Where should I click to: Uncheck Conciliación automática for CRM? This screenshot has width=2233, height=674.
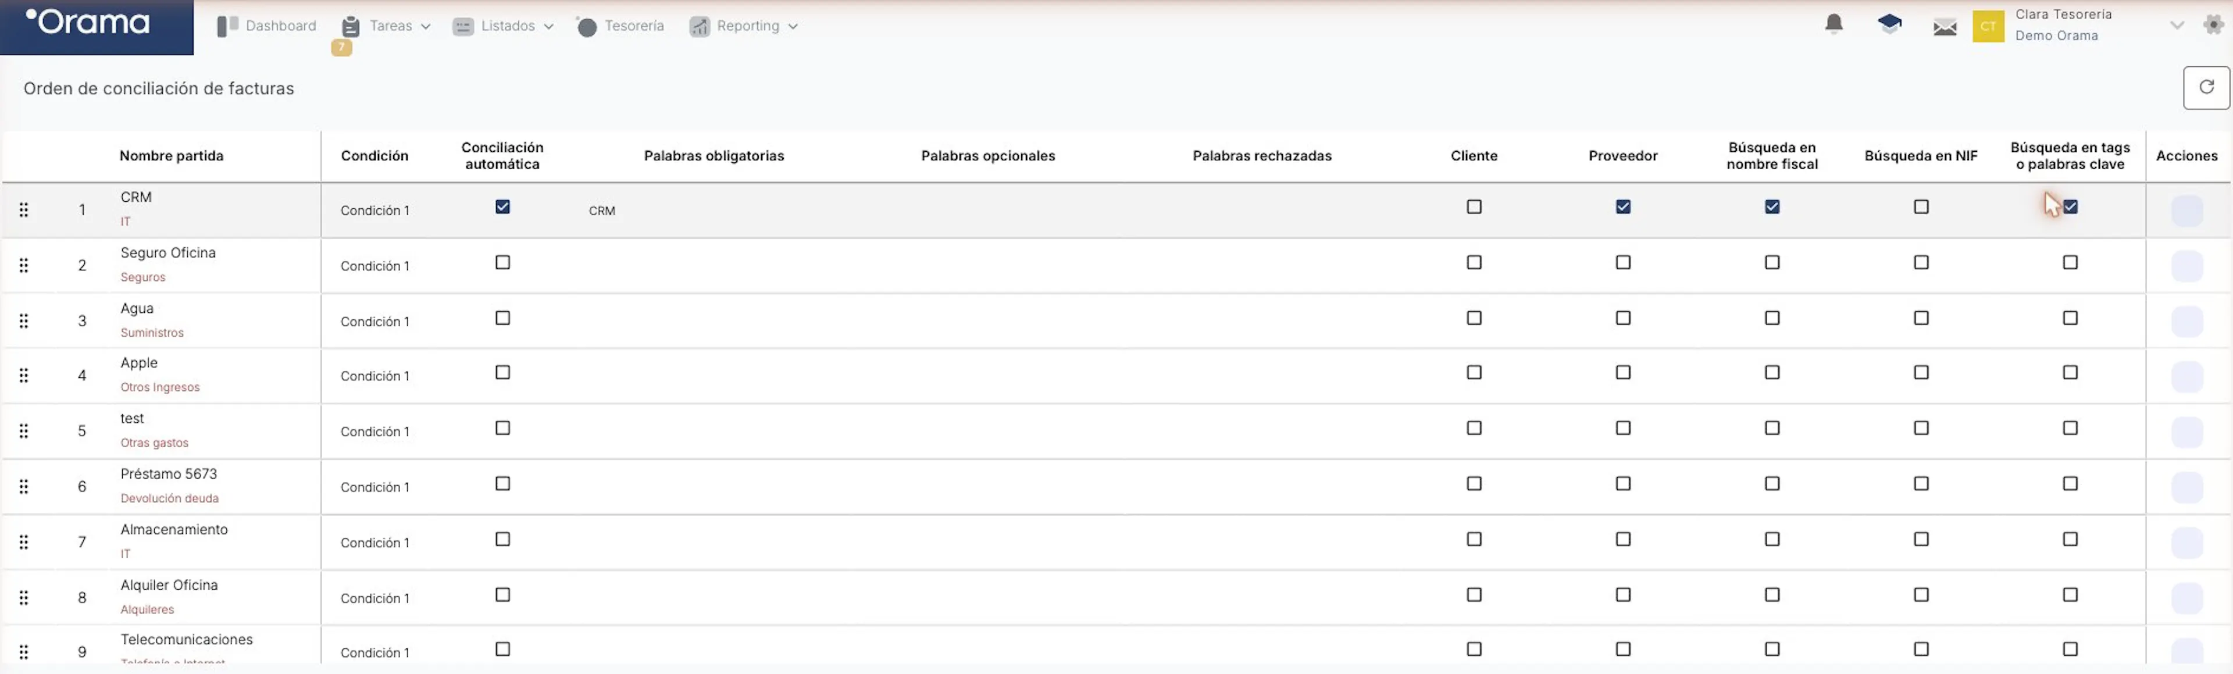coord(503,206)
